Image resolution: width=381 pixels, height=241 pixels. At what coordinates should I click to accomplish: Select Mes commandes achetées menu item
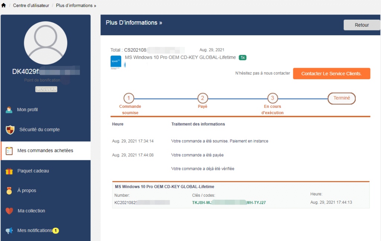(x=46, y=151)
